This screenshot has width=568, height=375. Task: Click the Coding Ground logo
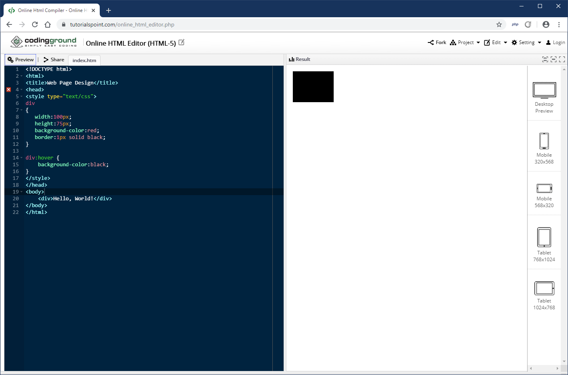pyautogui.click(x=43, y=42)
